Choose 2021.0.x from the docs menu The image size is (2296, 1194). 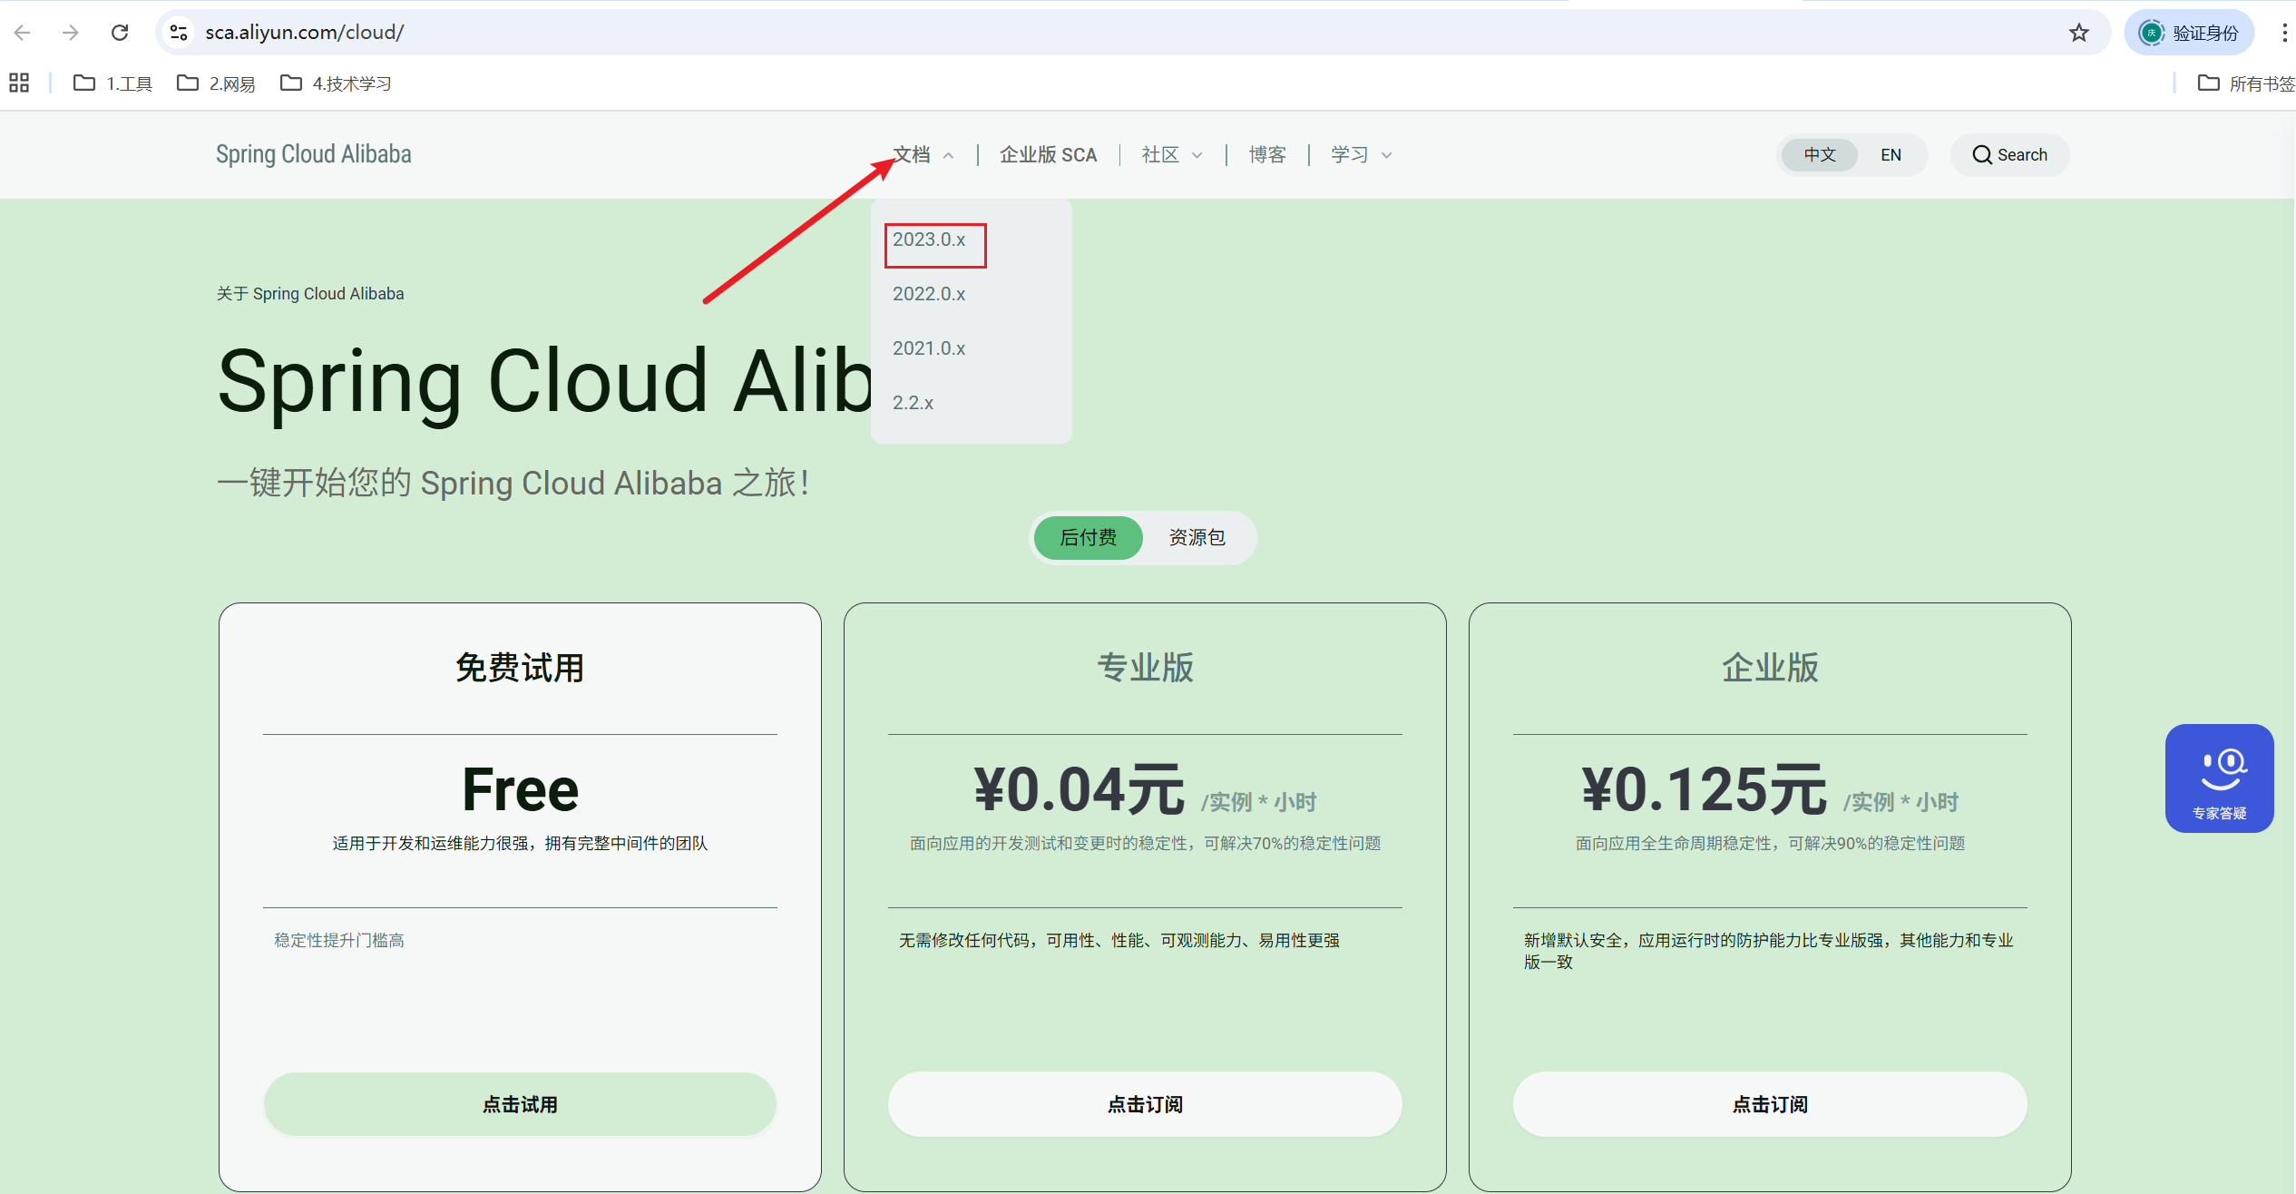tap(929, 349)
